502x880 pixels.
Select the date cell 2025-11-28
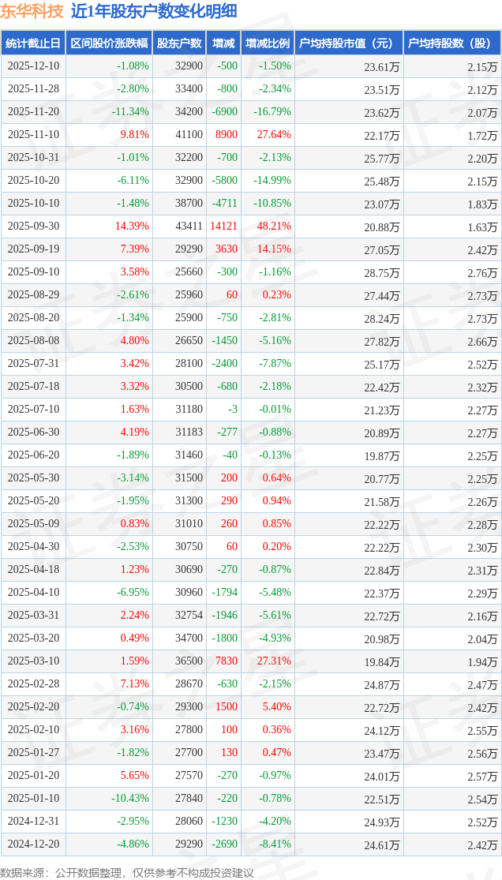(33, 88)
